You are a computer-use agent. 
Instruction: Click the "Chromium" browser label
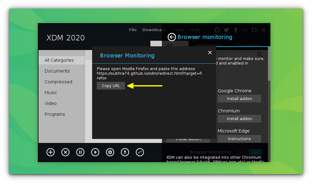[229, 111]
